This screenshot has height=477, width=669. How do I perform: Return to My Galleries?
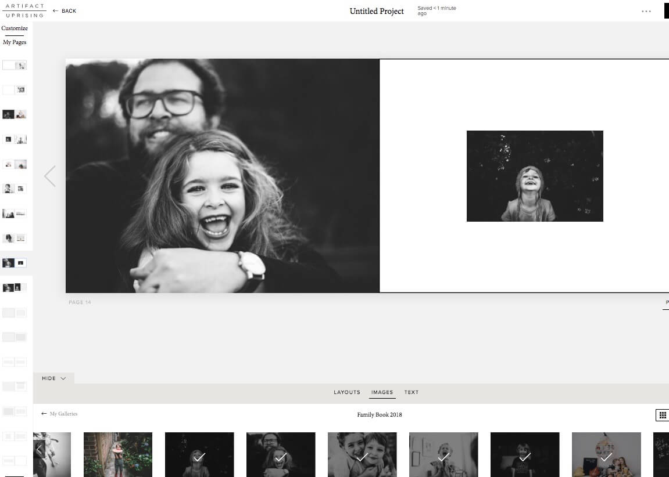click(59, 414)
